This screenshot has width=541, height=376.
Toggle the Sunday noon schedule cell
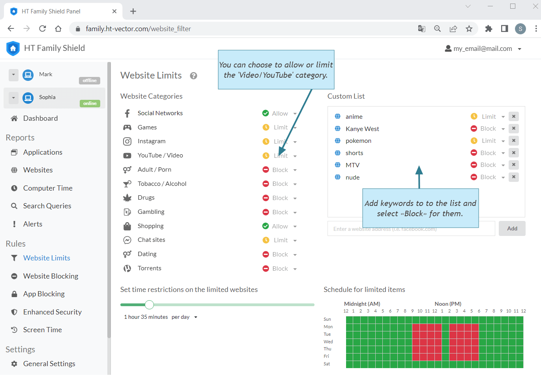point(438,320)
